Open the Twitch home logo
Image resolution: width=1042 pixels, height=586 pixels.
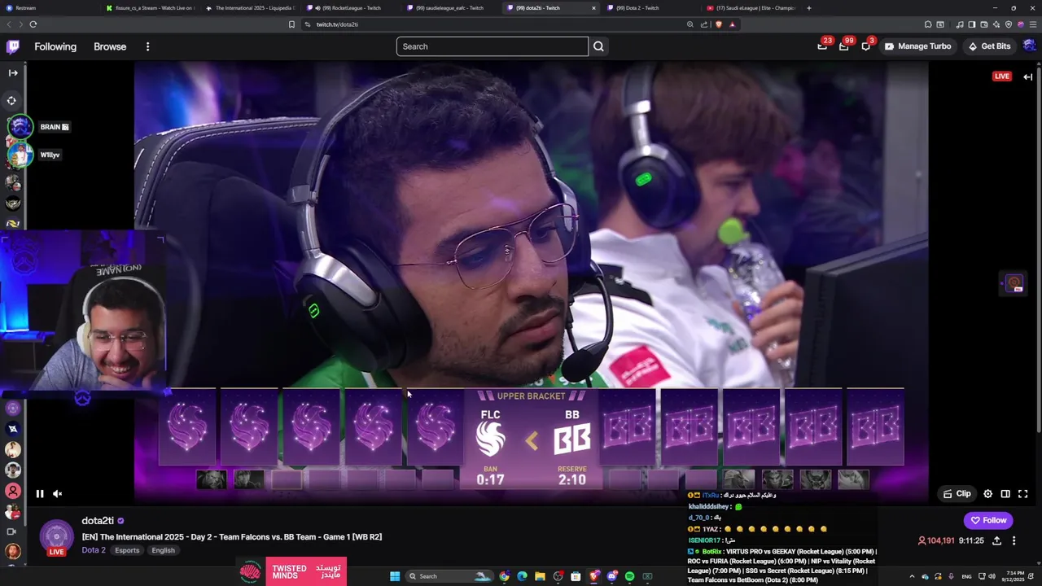point(13,46)
